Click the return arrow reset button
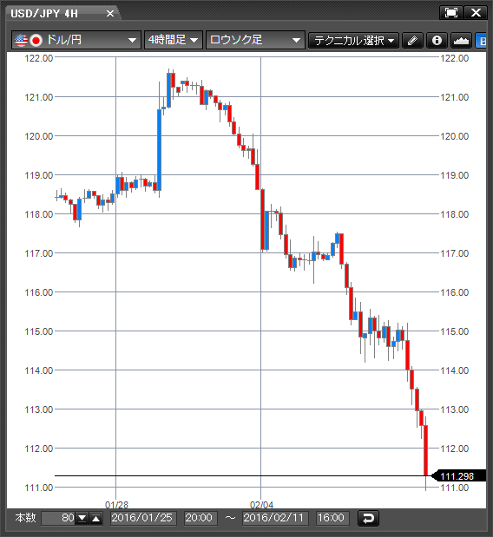 [369, 518]
